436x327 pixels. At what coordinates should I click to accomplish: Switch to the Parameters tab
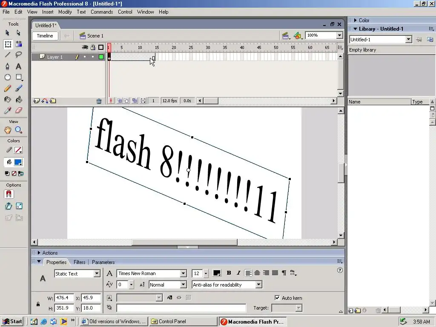103,262
